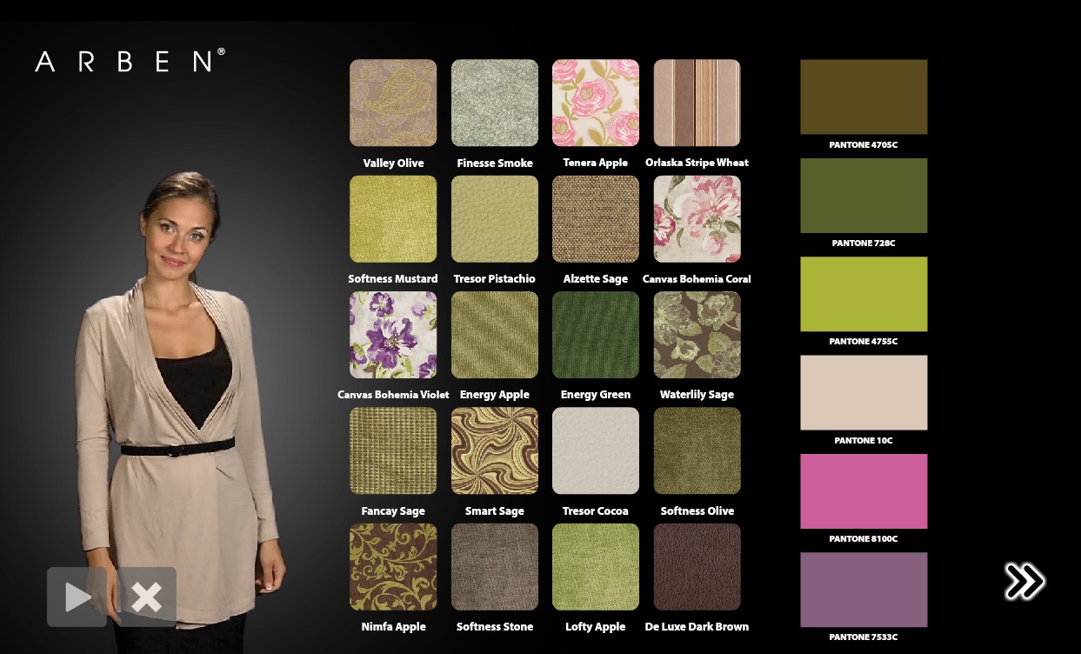Click the "Nimfa Apple" label
This screenshot has height=654, width=1081.
click(x=393, y=627)
